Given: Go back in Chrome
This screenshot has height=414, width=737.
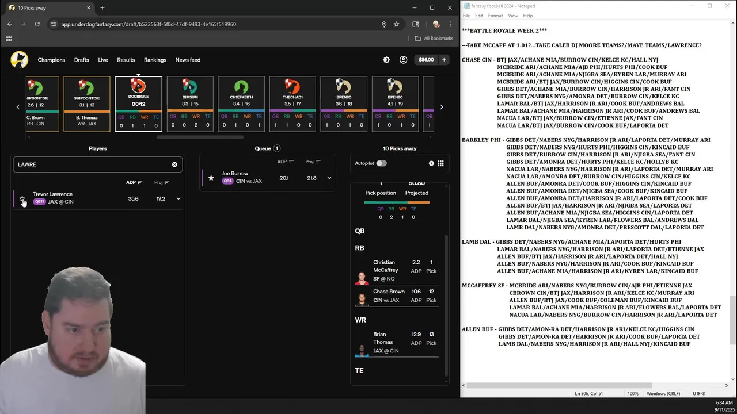Looking at the screenshot, I should (9, 24).
